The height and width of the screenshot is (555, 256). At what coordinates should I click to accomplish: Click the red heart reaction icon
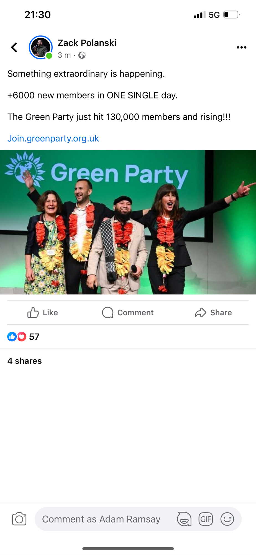22,337
